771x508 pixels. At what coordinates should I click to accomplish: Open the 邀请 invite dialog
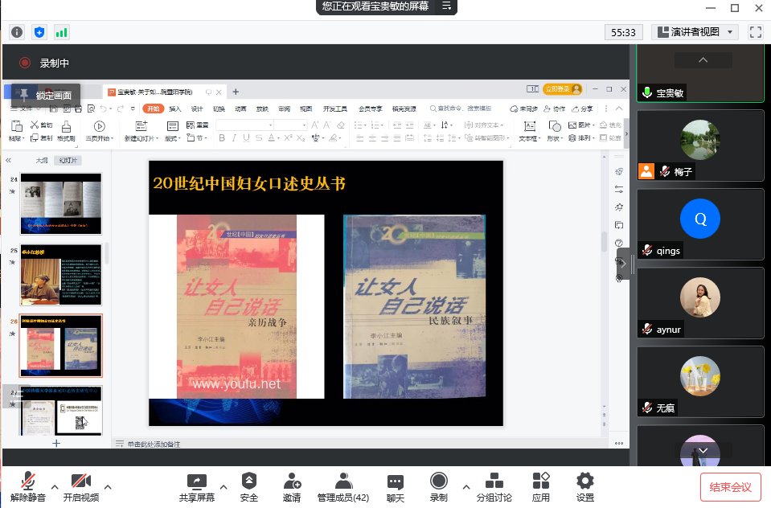[x=292, y=487]
